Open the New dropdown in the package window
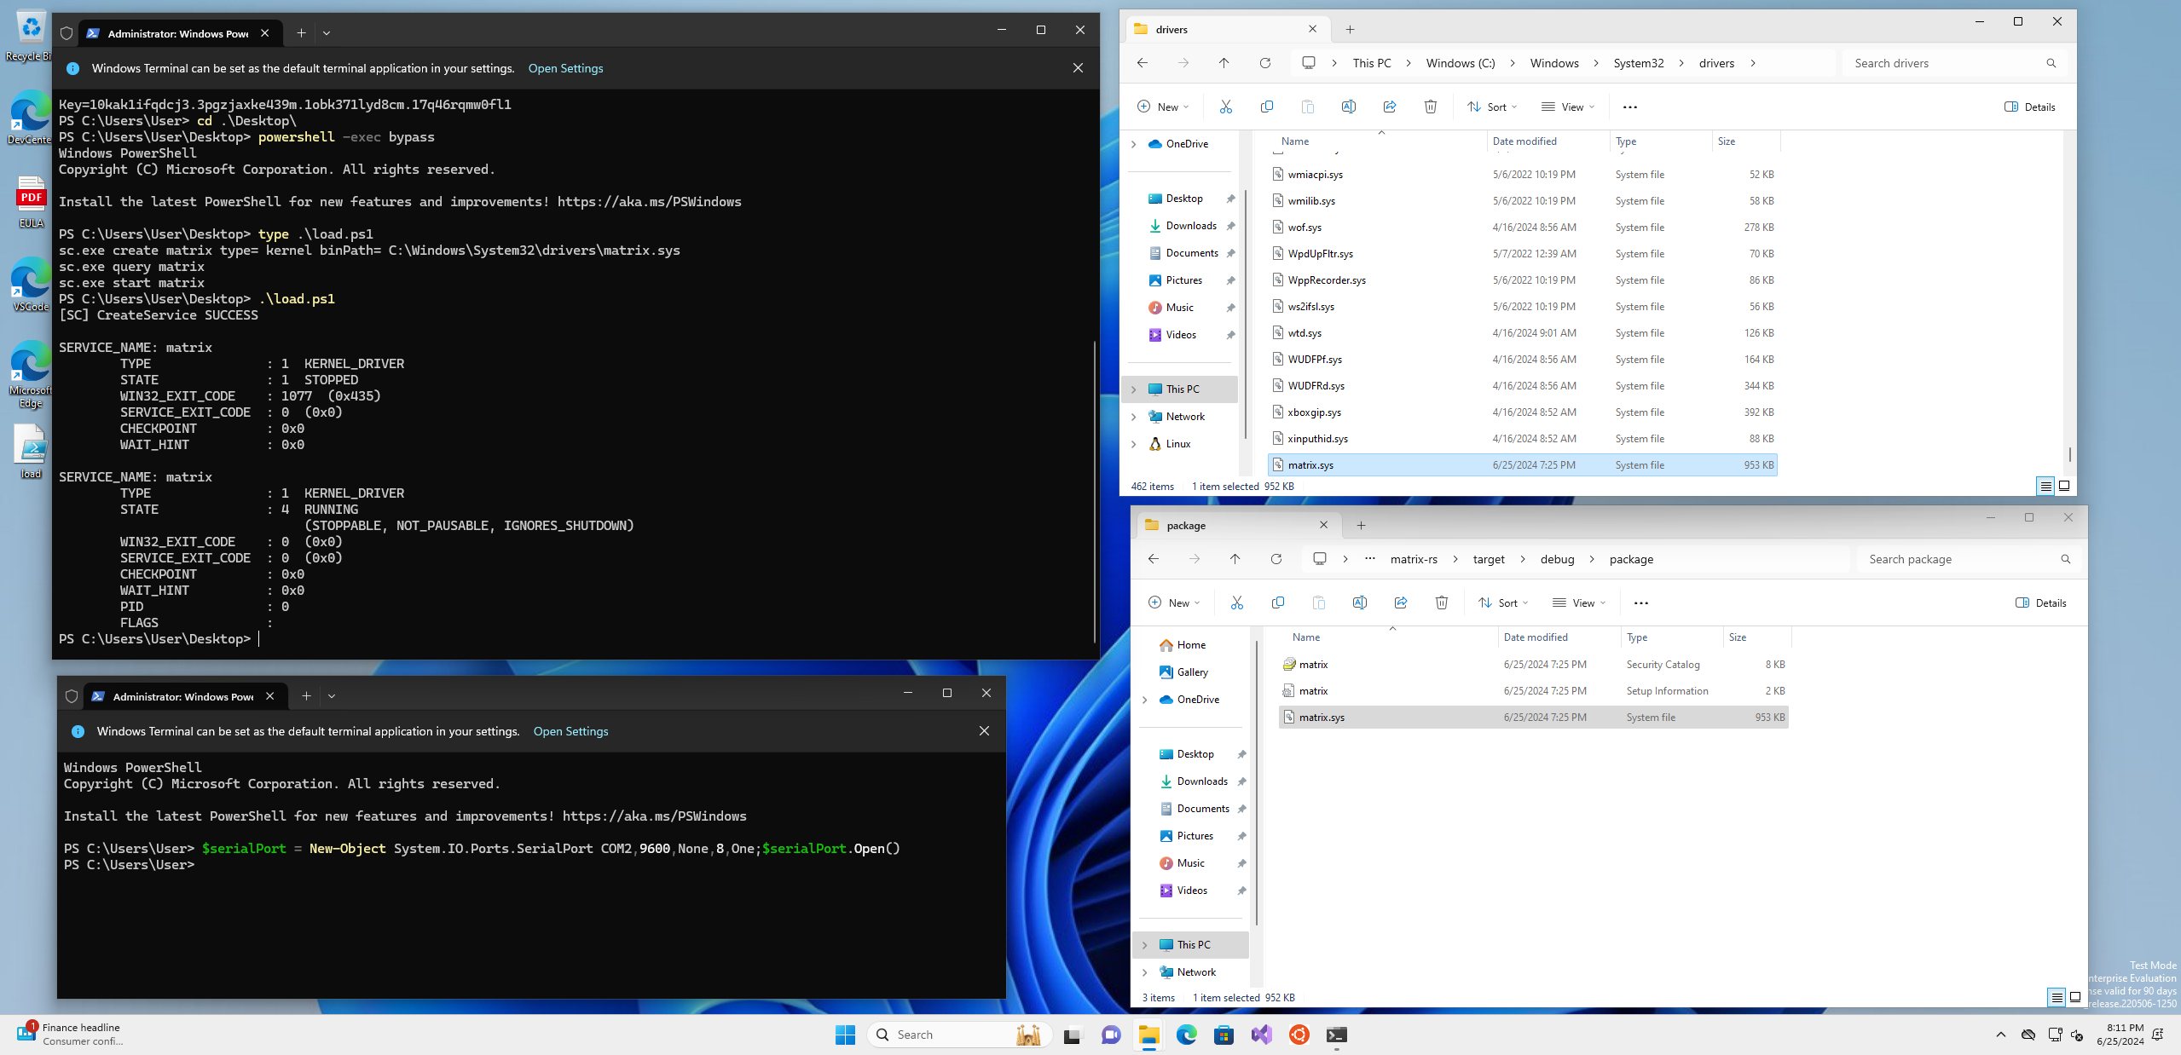The image size is (2181, 1055). (x=1174, y=602)
